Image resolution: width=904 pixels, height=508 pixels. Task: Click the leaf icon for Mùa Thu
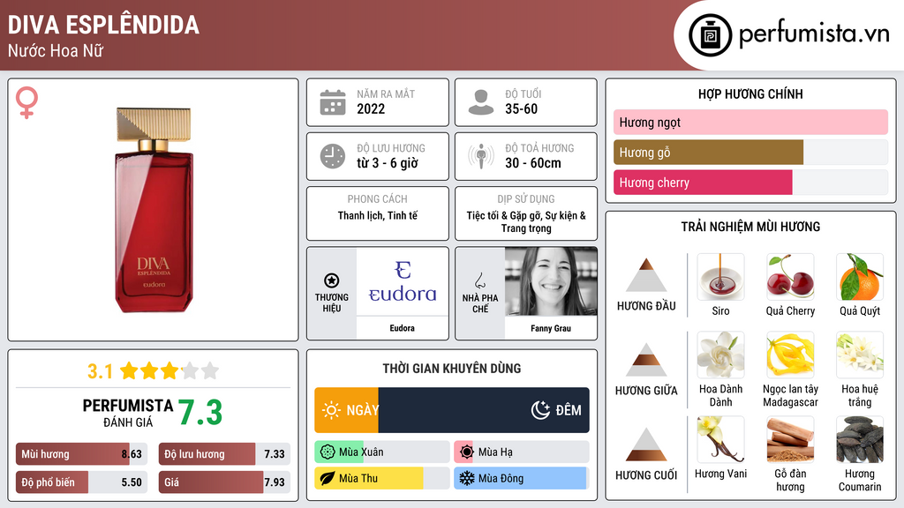click(328, 478)
